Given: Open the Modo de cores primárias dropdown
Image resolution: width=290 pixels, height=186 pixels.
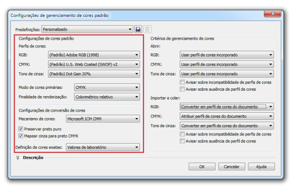Looking at the screenshot, I should [107, 88].
